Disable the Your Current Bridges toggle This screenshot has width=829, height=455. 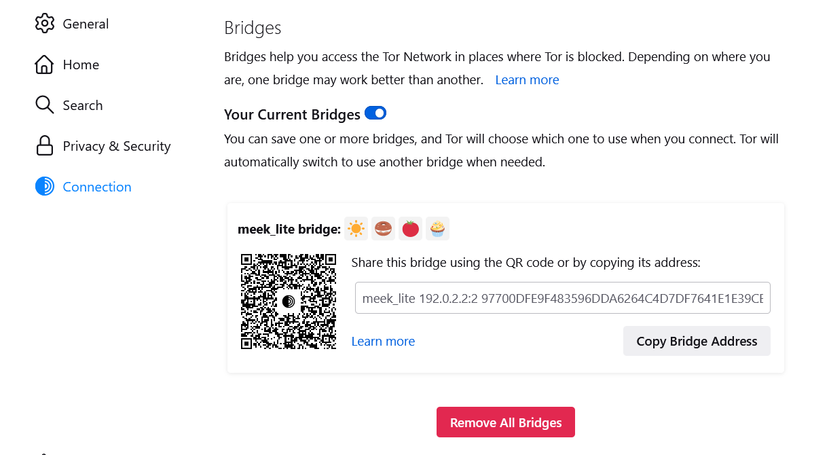click(375, 113)
